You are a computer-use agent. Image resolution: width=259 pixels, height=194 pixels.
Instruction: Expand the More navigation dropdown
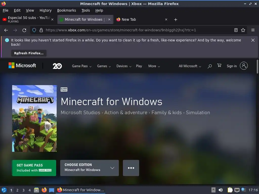[154, 66]
